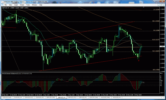Image resolution: width=166 pixels, height=100 pixels.
Task: Switch to the GBPUSD,M5 chart tab
Action: 83,97
